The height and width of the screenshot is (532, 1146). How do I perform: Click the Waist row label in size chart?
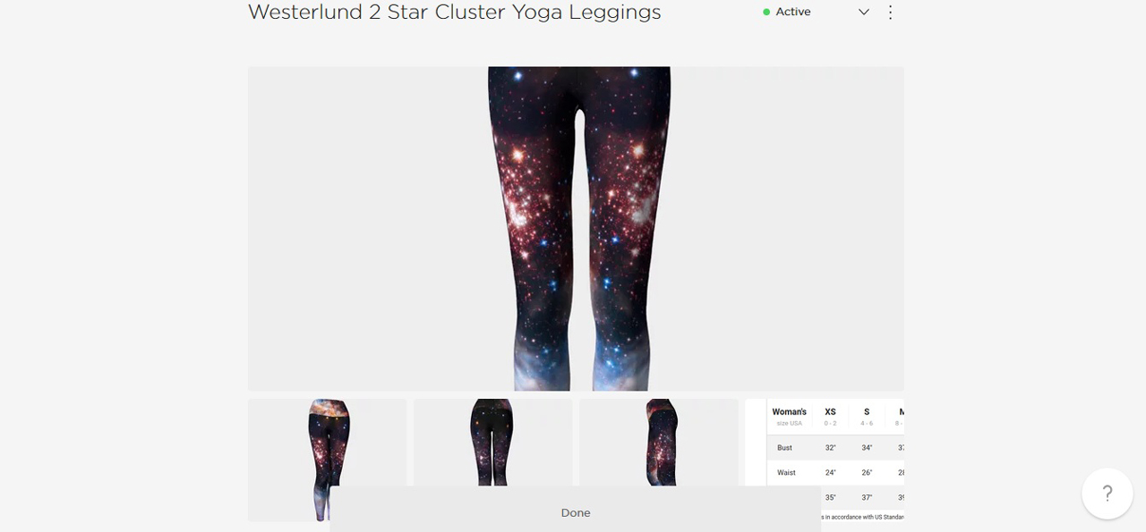786,472
